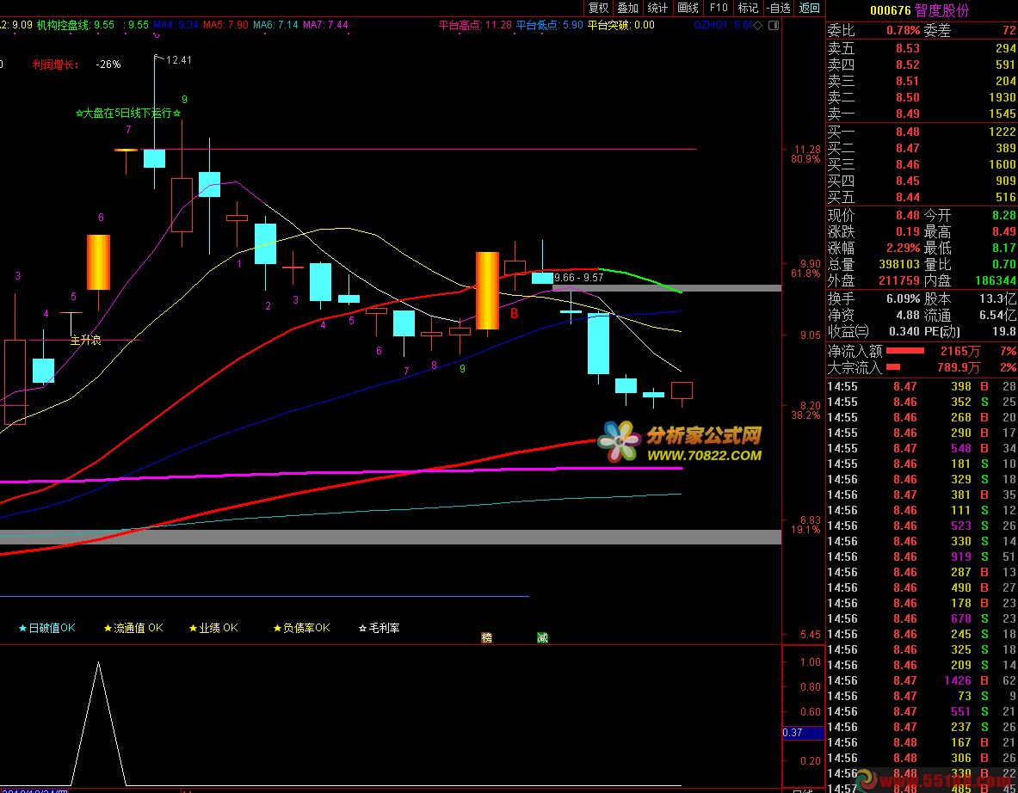Click the 标记 mark button

pyautogui.click(x=748, y=8)
